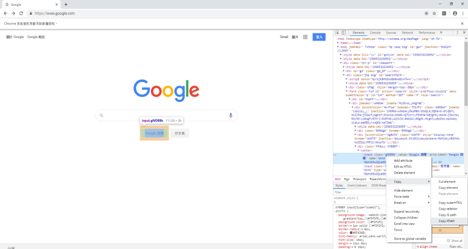The height and width of the screenshot is (249, 468).
Task: Choose Expand recursively
Action: [409, 212]
